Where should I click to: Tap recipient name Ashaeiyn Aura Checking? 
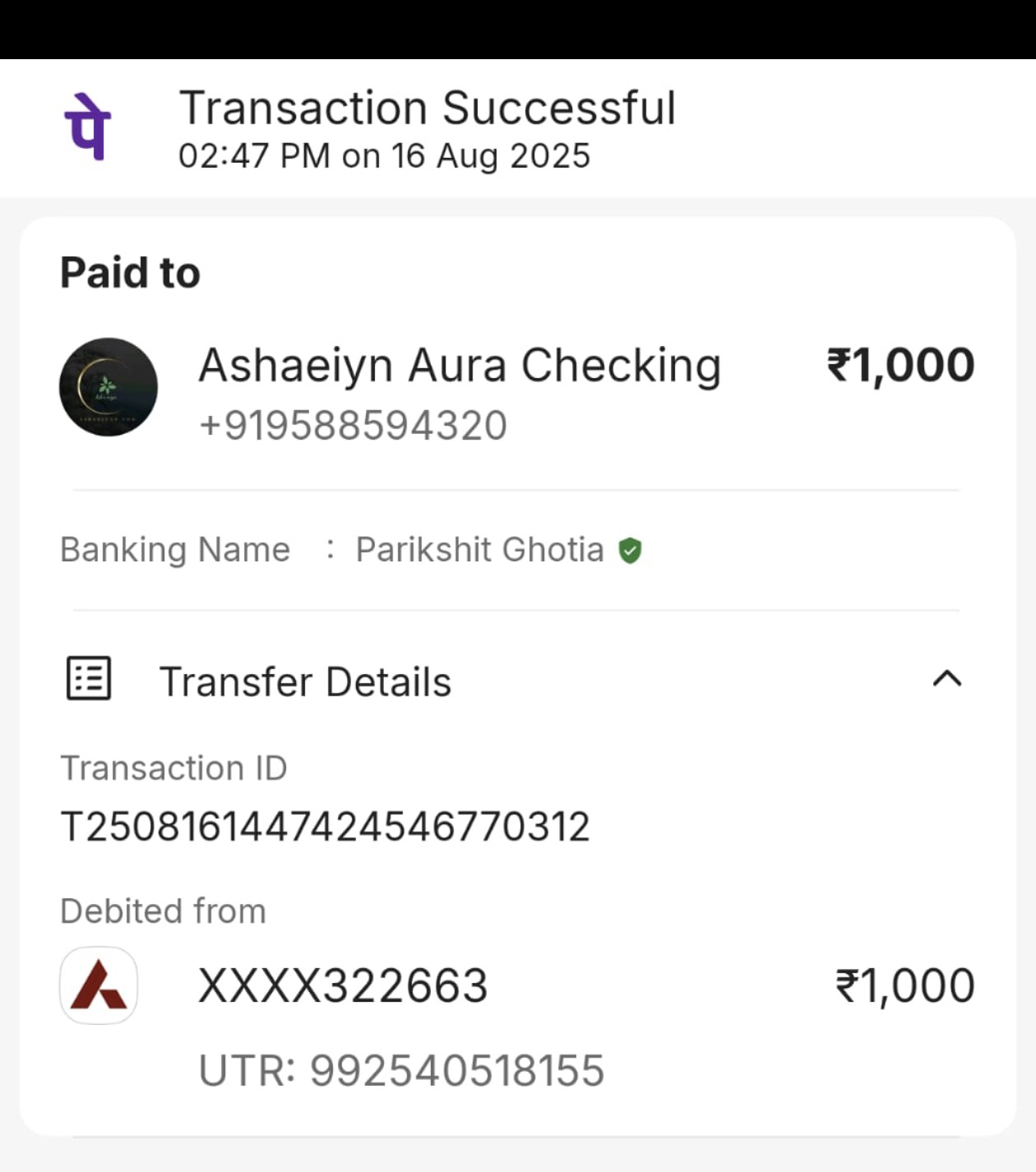click(x=460, y=366)
